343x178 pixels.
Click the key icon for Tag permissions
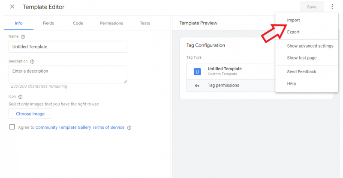pyautogui.click(x=197, y=86)
